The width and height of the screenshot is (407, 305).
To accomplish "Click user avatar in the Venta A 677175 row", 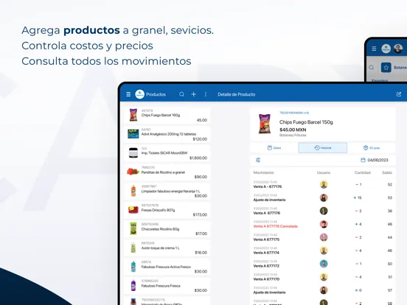I will pos(324,237).
